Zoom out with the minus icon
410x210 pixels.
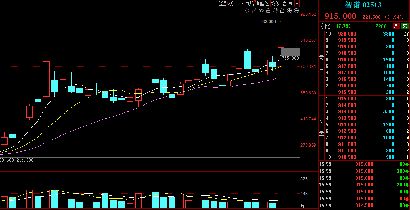pyautogui.click(x=296, y=10)
